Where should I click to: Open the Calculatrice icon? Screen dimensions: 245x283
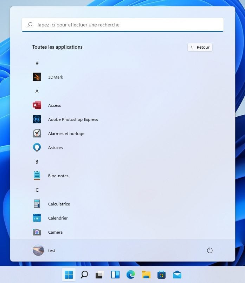(37, 204)
